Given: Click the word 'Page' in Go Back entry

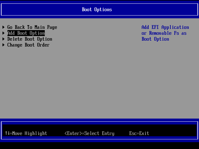Looking at the screenshot, I should [52, 27].
